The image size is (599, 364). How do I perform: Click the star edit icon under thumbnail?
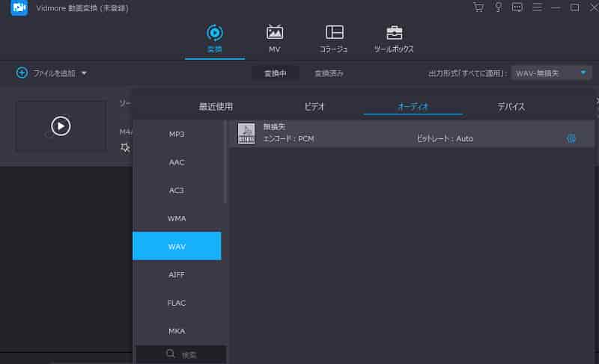[125, 147]
